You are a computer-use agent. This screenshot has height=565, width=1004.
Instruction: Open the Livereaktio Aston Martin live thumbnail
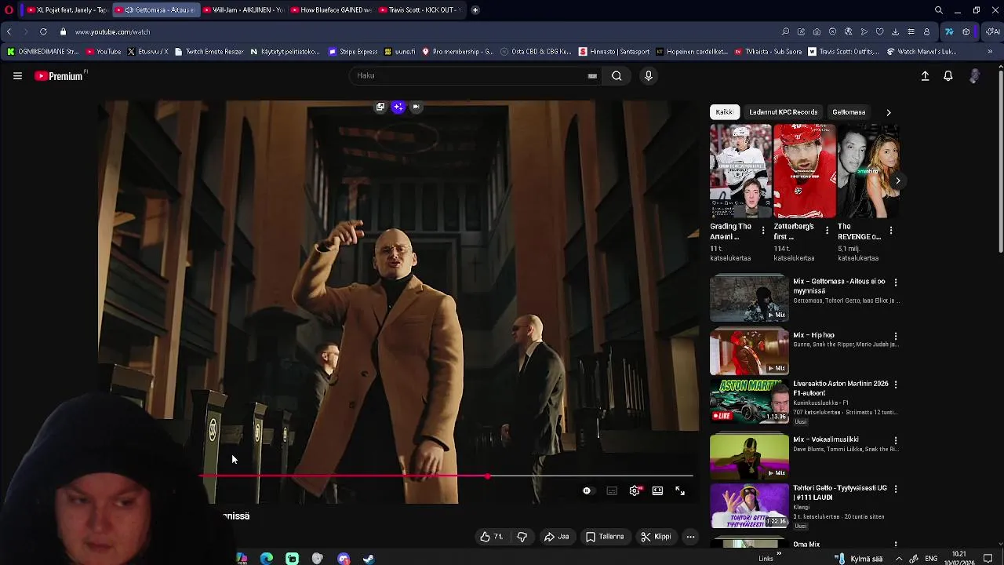coord(749,401)
